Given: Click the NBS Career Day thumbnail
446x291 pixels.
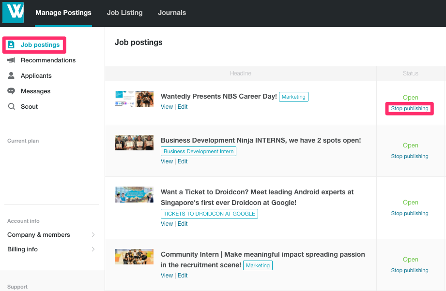Looking at the screenshot, I should point(134,99).
